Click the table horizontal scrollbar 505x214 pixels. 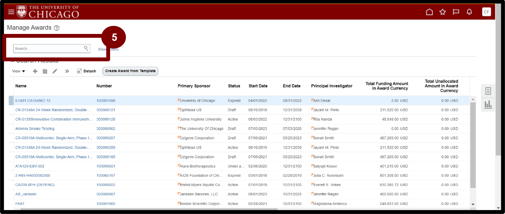(149, 209)
